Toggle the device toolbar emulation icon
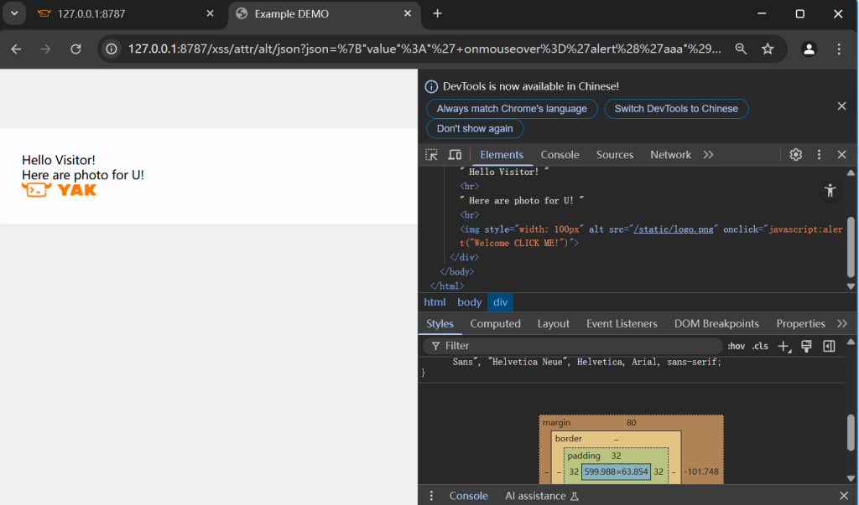Image resolution: width=859 pixels, height=505 pixels. point(455,155)
